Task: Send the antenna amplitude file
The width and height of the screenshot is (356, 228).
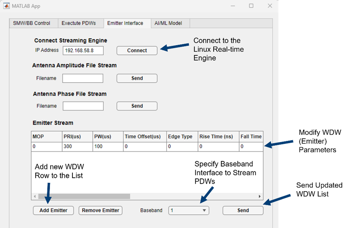Action: point(137,78)
